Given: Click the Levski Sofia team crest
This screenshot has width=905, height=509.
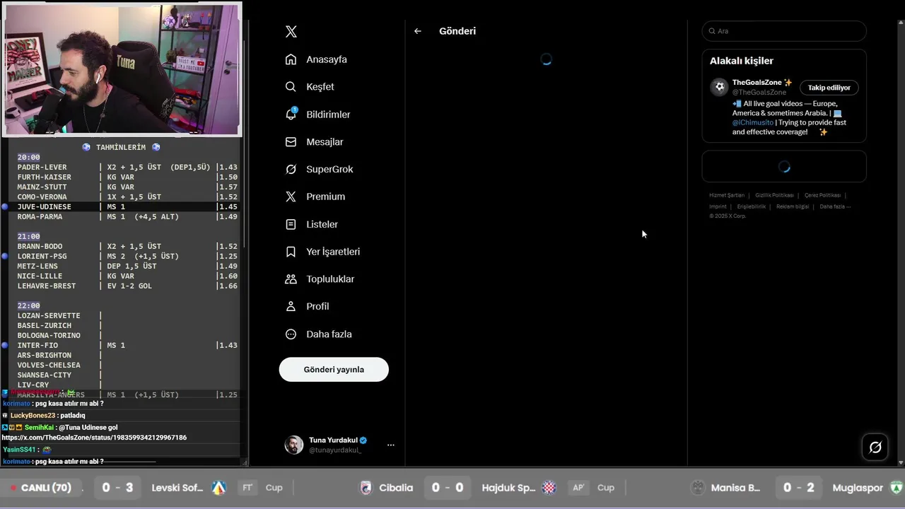Looking at the screenshot, I should click(219, 488).
